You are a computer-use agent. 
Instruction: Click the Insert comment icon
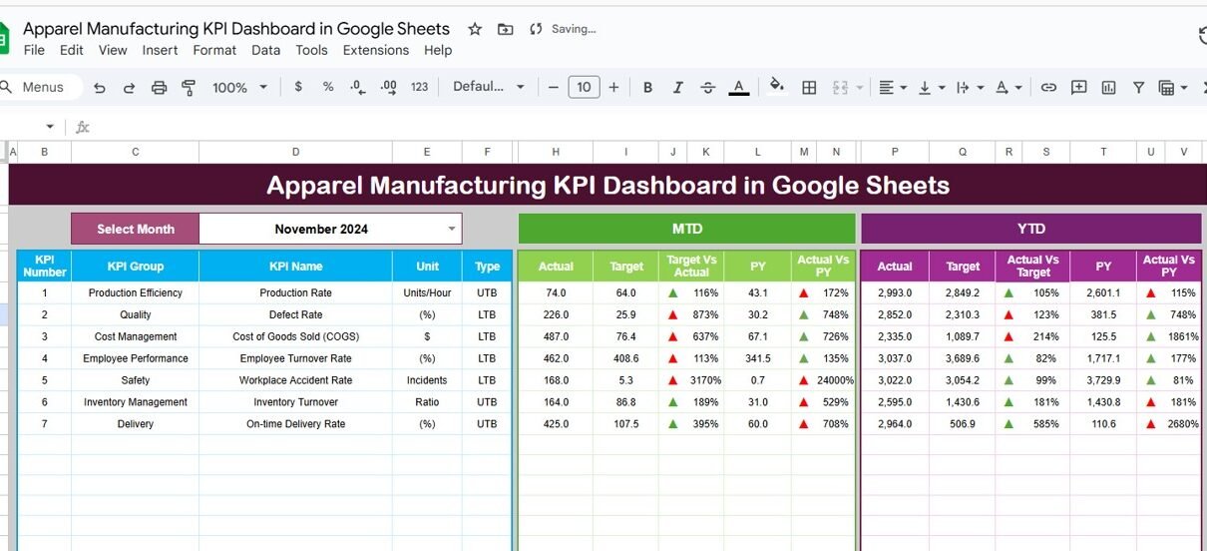[x=1078, y=87]
